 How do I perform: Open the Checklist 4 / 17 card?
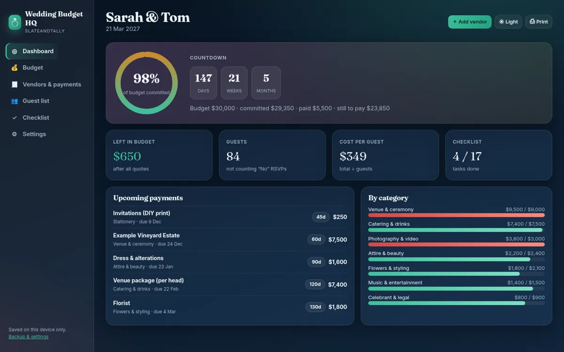499,155
